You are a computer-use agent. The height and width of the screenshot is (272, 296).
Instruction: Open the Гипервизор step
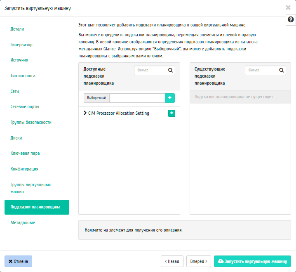(21, 45)
